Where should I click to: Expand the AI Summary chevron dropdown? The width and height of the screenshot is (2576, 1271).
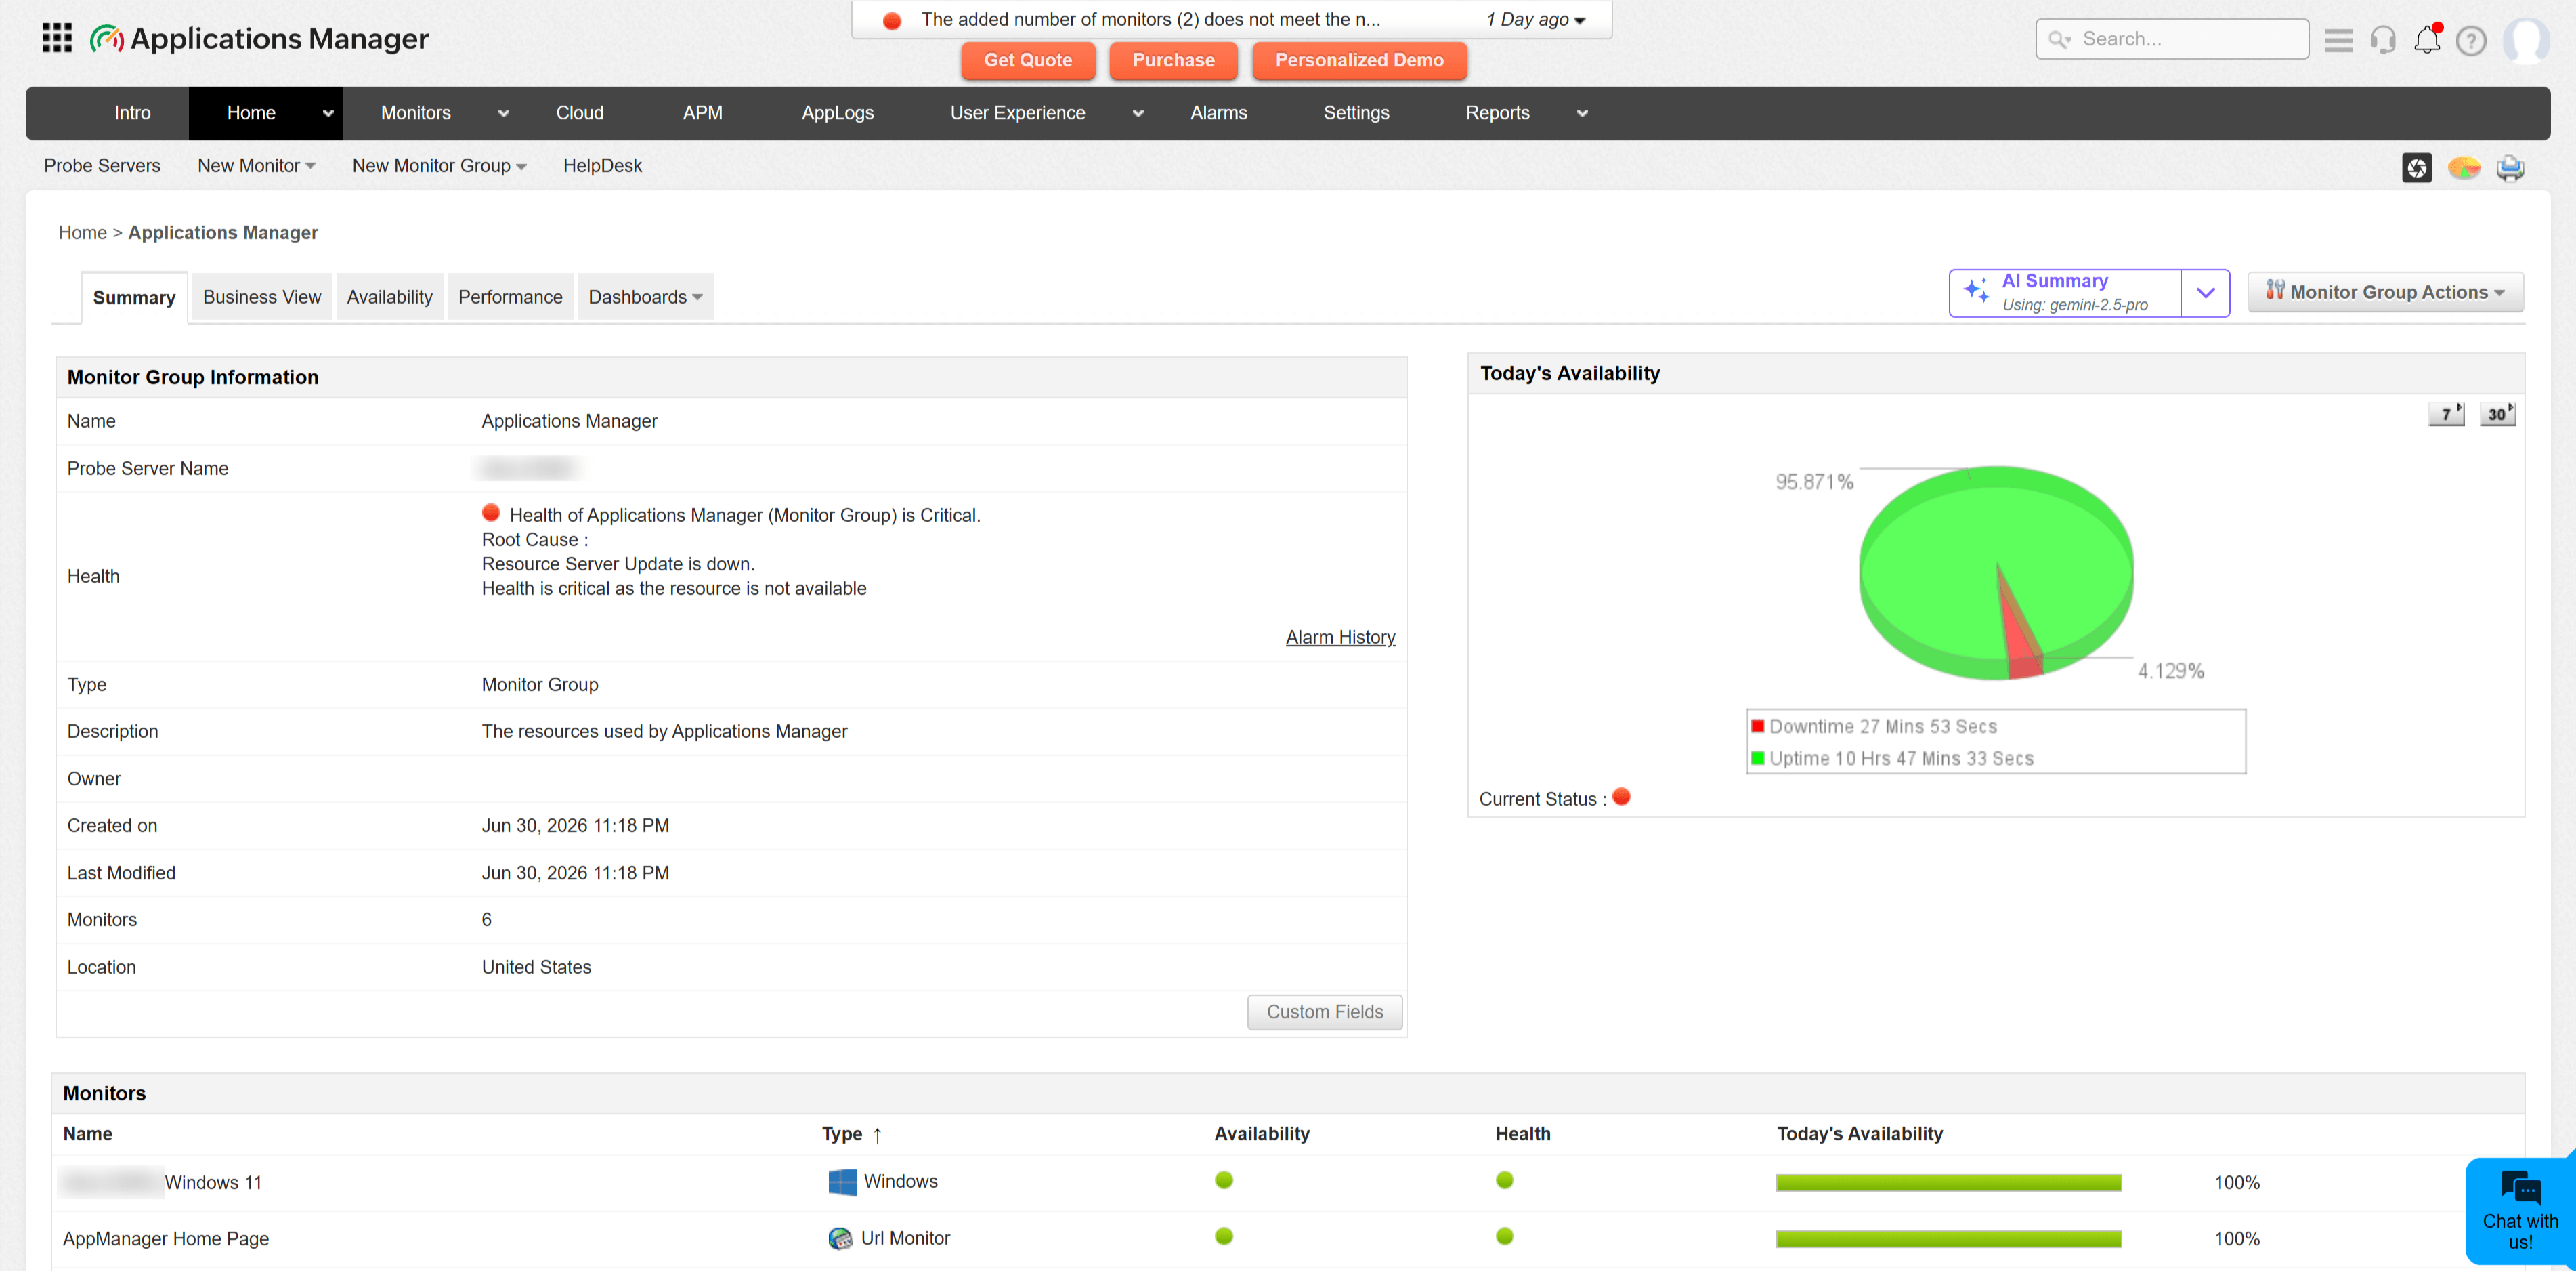(2205, 293)
